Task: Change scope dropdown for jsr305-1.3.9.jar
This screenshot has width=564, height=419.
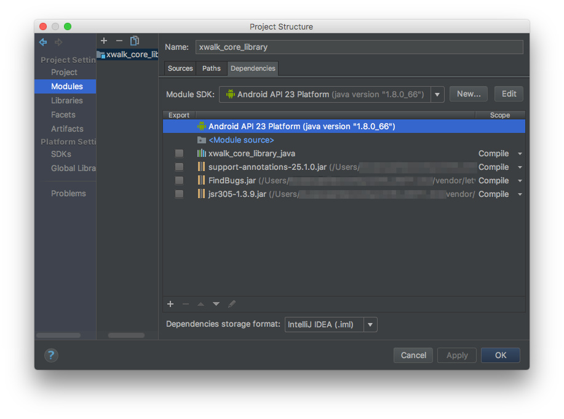Action: tap(520, 194)
